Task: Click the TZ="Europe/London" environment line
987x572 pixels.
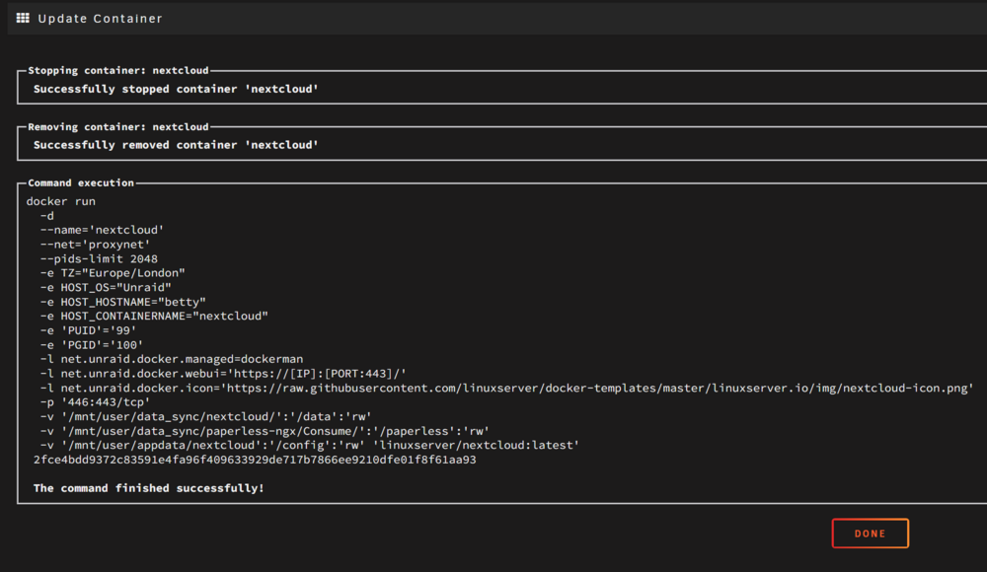Action: 113,272
